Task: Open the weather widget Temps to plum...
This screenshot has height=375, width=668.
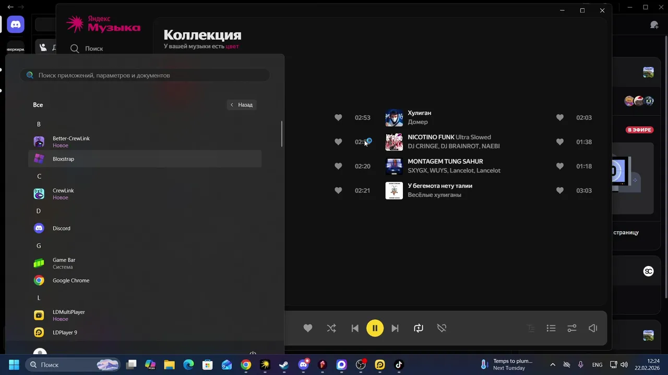Action: (x=507, y=365)
